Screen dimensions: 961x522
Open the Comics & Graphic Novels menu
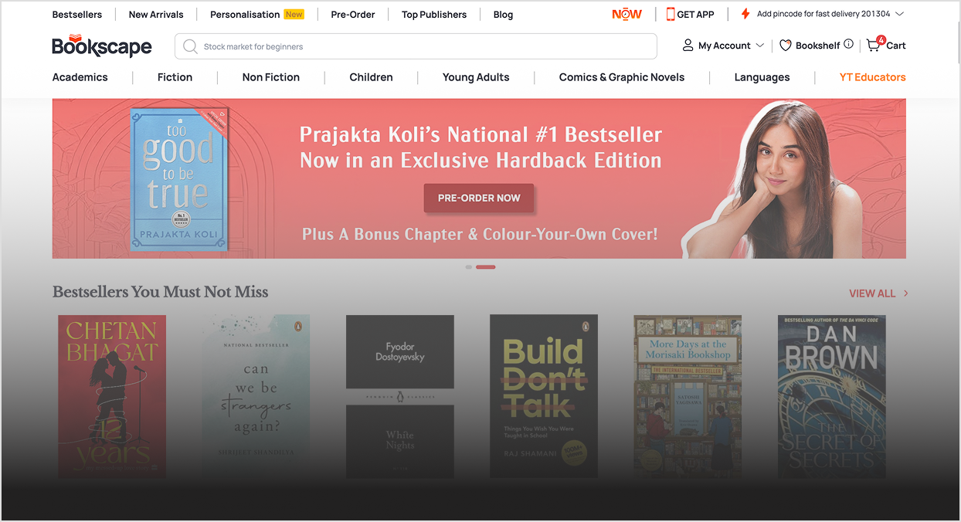(x=622, y=77)
